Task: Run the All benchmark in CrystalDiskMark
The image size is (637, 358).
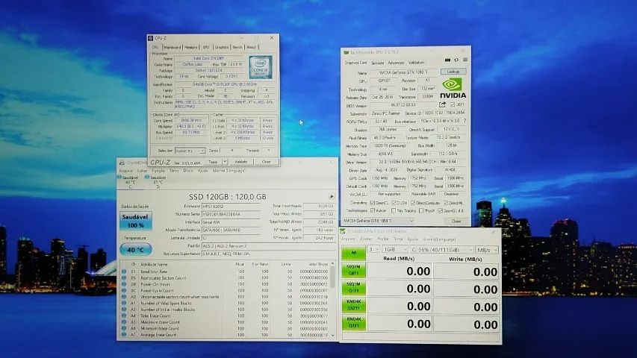Action: [x=353, y=253]
